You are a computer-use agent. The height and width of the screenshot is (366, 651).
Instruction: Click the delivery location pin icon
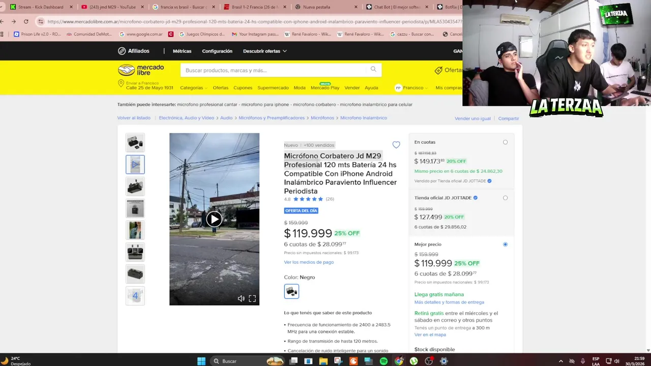(x=121, y=84)
